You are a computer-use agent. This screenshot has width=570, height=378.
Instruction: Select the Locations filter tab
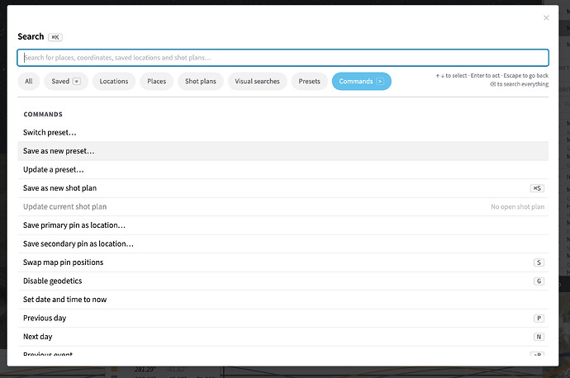click(x=114, y=82)
